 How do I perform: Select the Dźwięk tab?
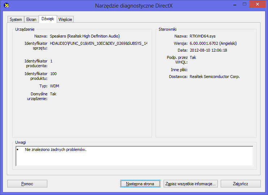pyautogui.click(x=48, y=19)
